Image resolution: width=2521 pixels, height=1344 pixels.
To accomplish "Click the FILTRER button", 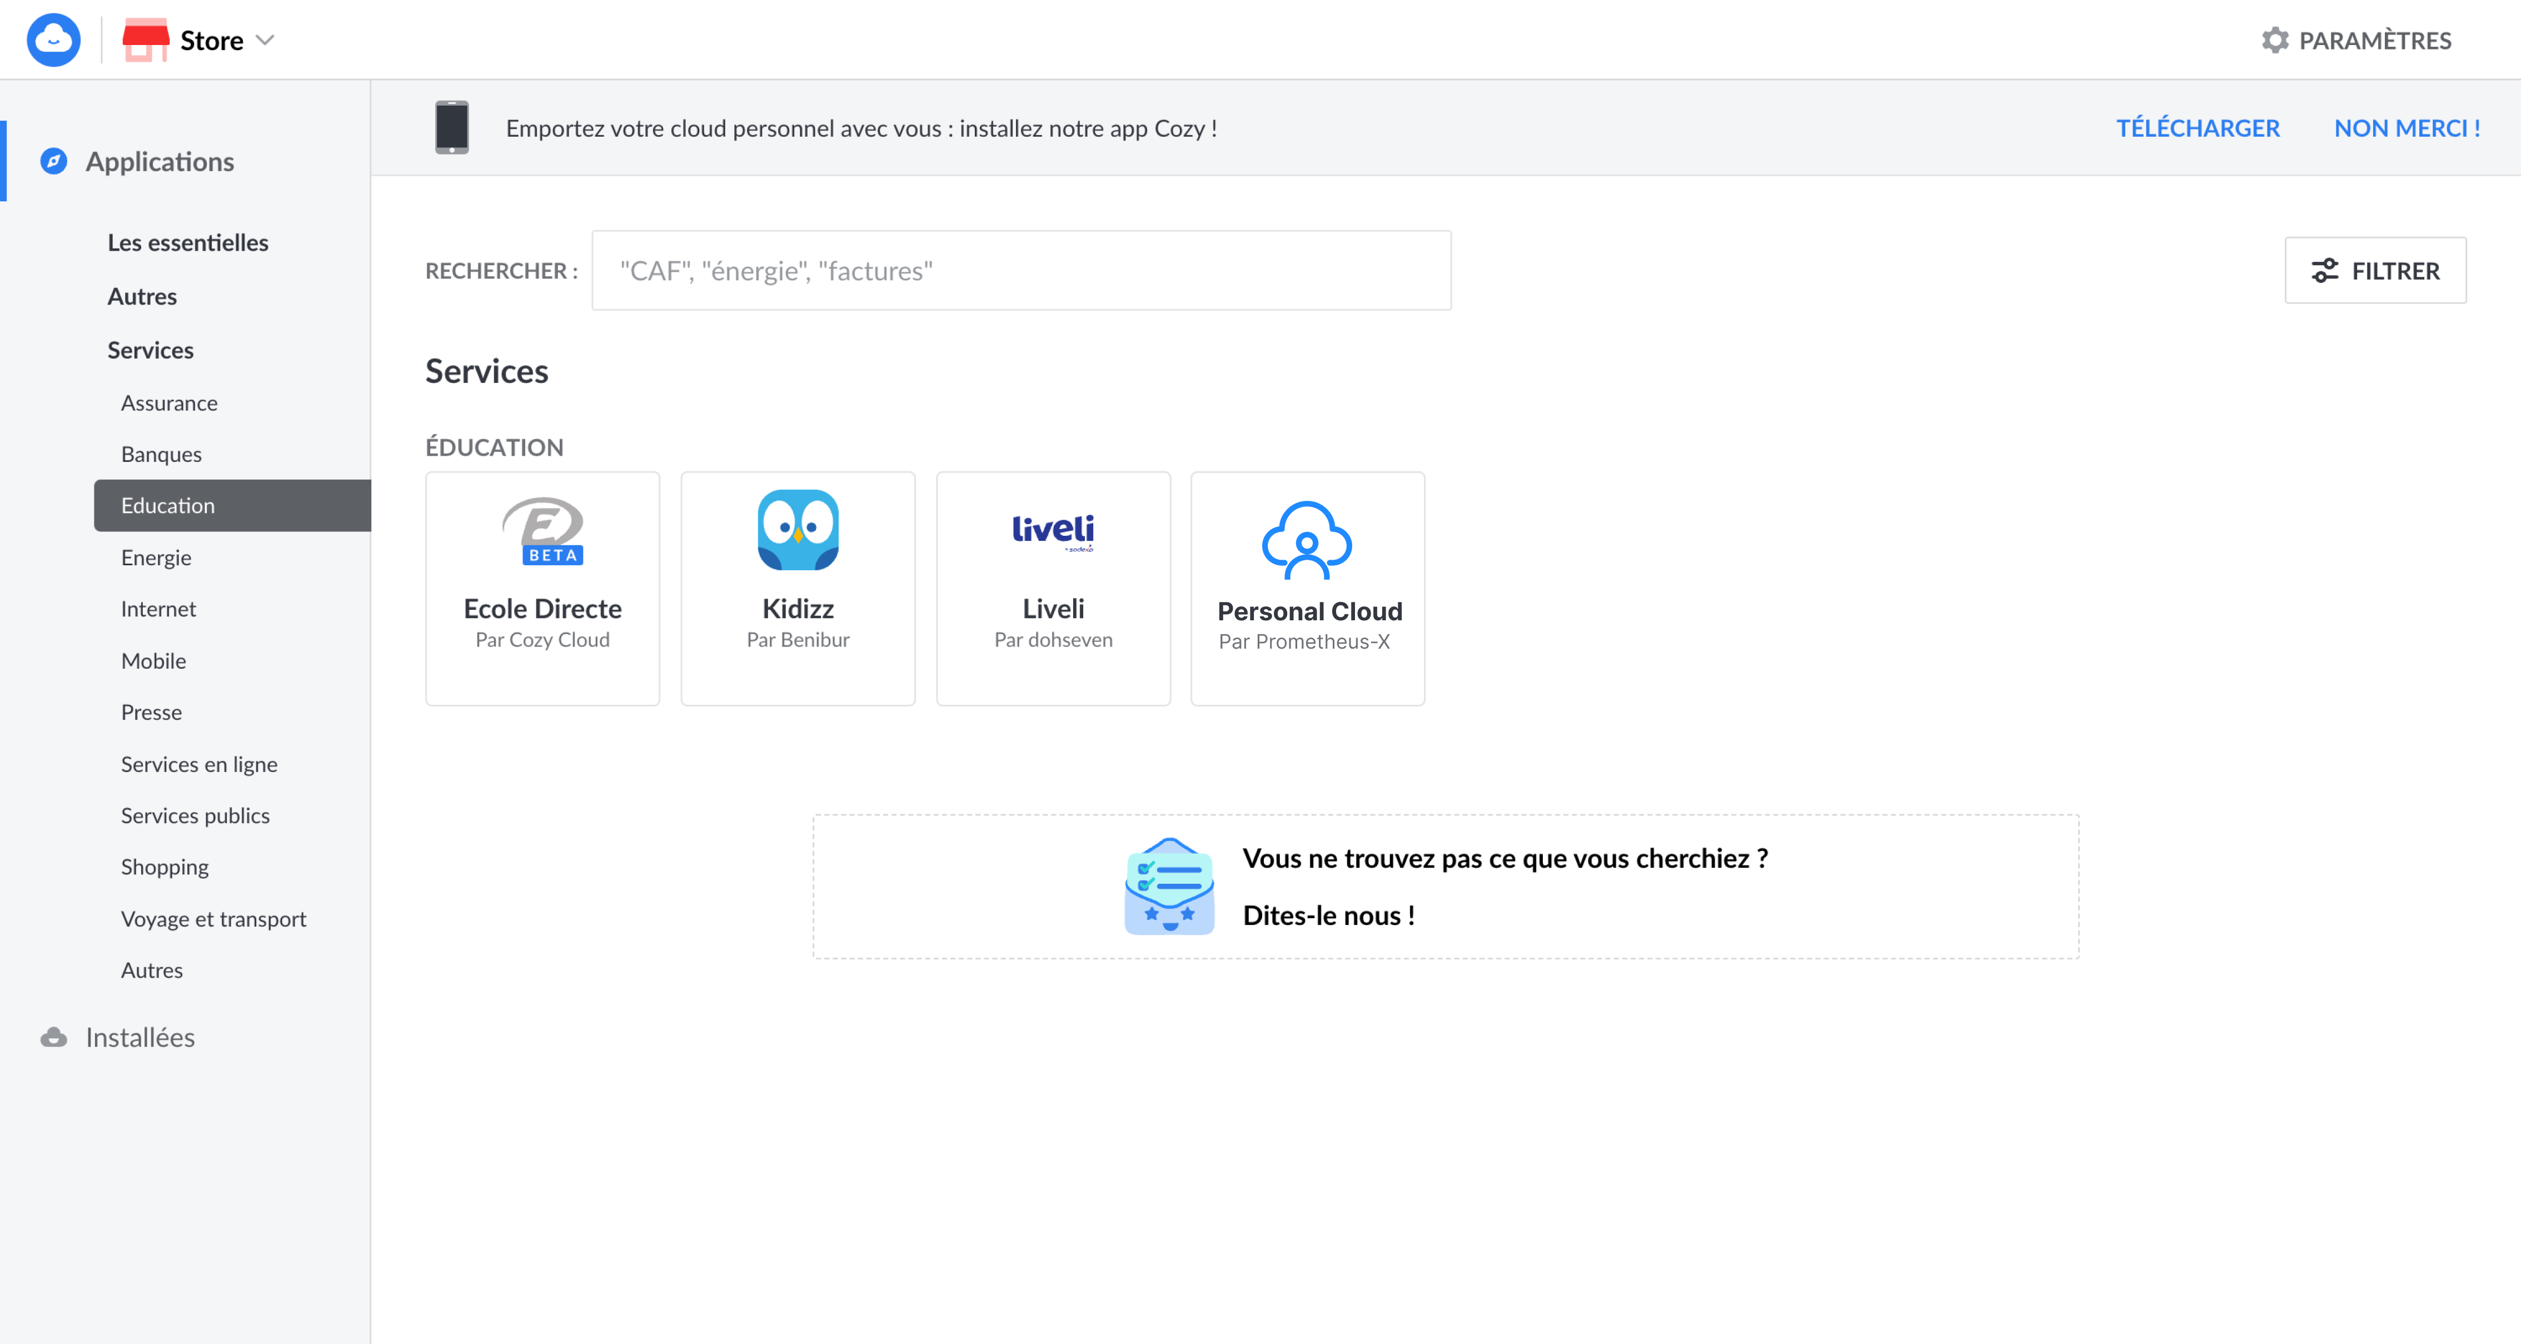I will point(2375,270).
